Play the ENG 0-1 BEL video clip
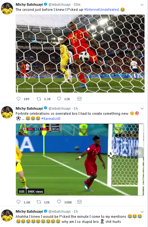Image resolution: width=148 pixels, height=227 pixels. pos(80,159)
